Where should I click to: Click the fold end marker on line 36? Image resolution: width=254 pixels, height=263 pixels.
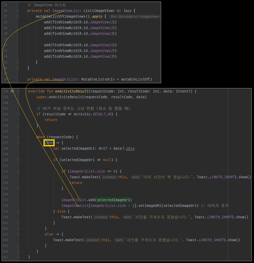pos(17,68)
